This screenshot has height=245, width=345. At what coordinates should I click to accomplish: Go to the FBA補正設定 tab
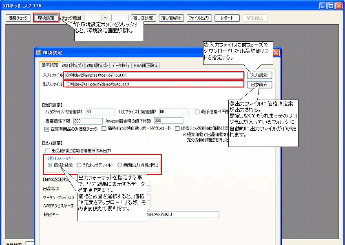pos(146,65)
